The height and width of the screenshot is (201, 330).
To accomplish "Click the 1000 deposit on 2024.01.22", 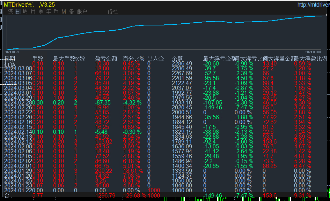I will pyautogui.click(x=154, y=190).
